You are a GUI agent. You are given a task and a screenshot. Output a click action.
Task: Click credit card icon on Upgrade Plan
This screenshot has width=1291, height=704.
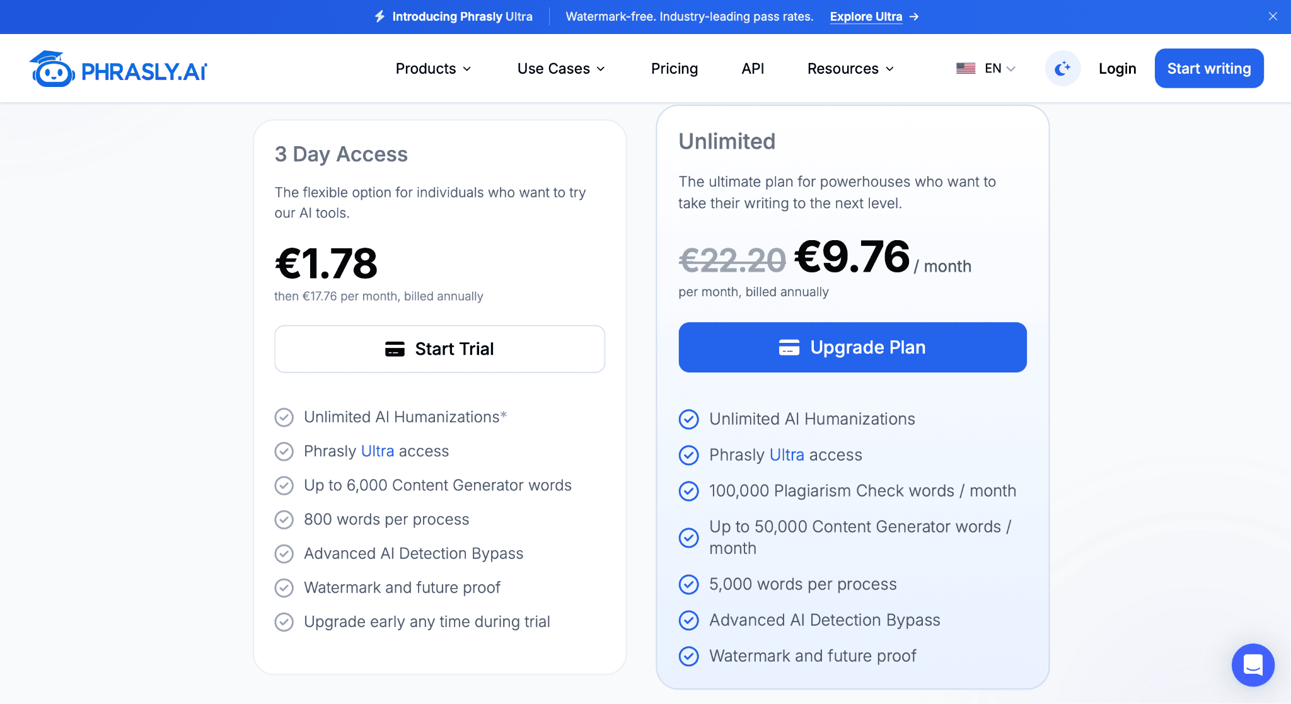(789, 347)
